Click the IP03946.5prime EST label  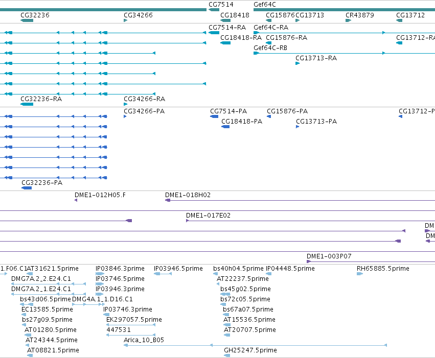pyautogui.click(x=178, y=269)
